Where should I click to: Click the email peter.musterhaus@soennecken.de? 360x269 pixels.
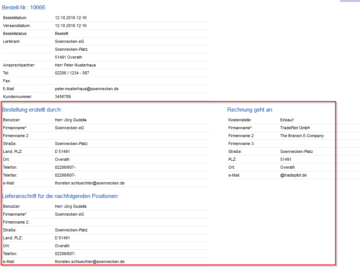click(x=87, y=89)
